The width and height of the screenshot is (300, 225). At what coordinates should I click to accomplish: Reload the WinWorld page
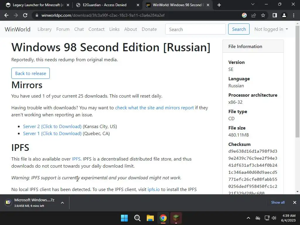[25, 15]
